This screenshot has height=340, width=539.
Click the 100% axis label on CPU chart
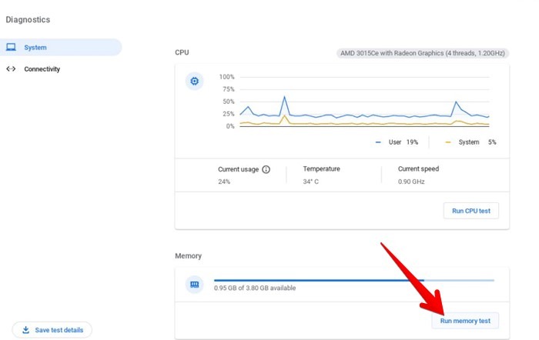tap(227, 77)
